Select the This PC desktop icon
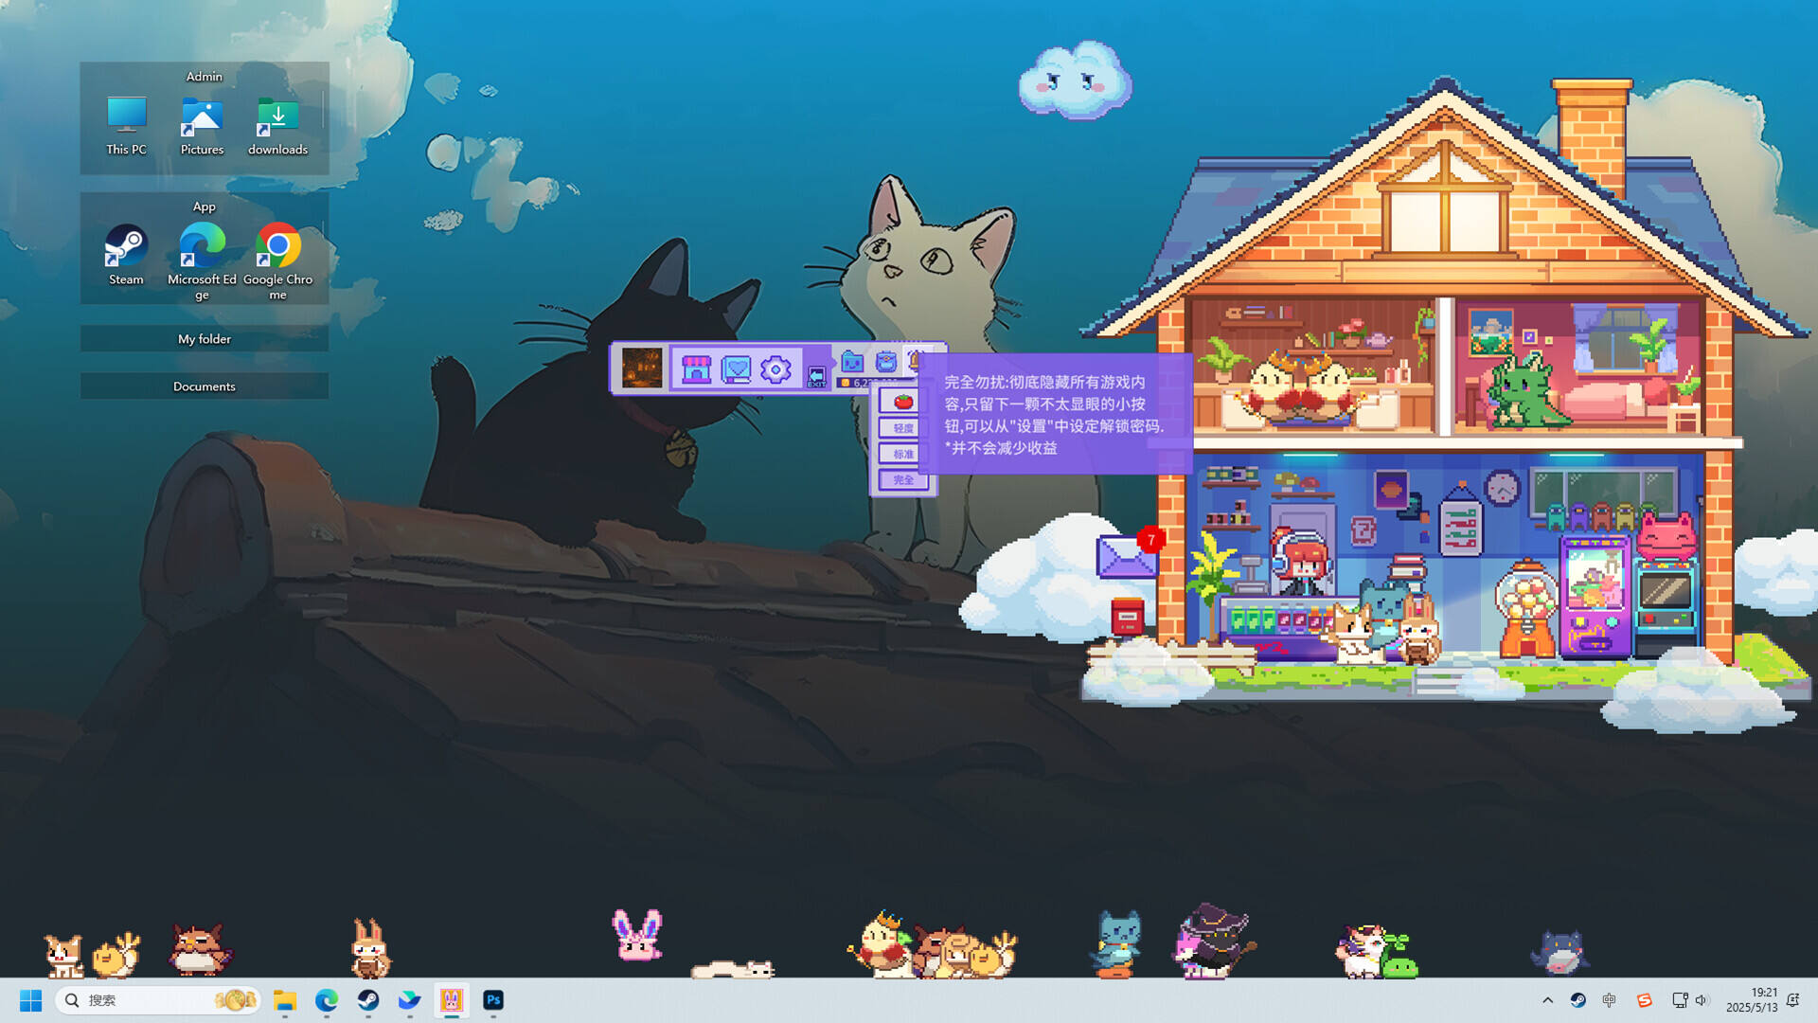The image size is (1818, 1023). pos(126,126)
